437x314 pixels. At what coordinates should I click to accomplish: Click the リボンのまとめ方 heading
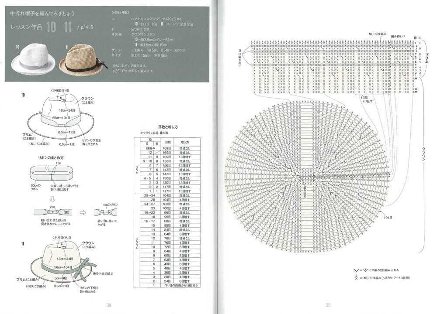pyautogui.click(x=51, y=158)
